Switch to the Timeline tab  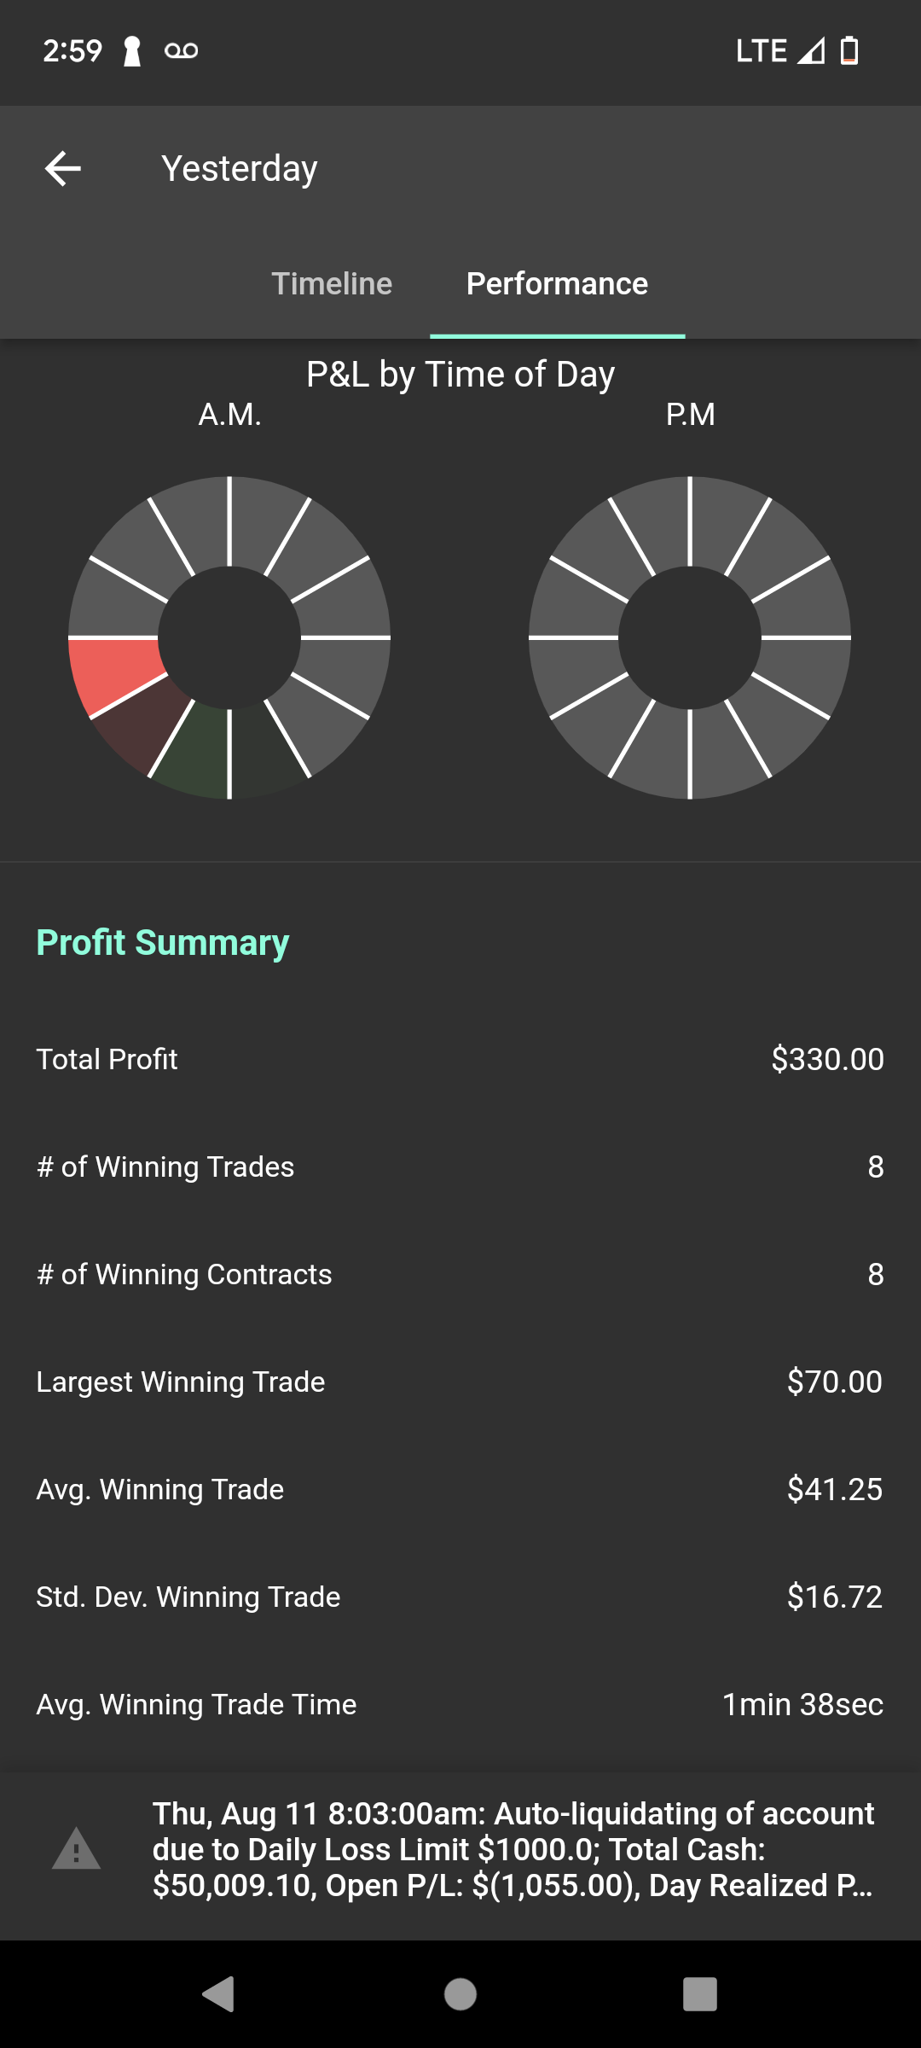[x=332, y=283]
